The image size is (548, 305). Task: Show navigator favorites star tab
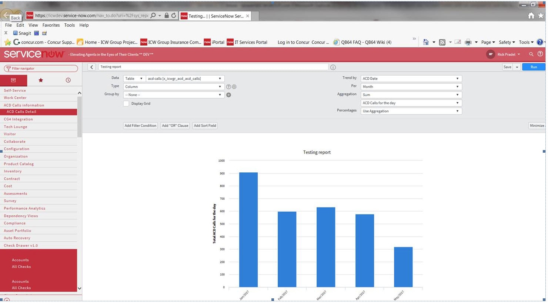(x=41, y=80)
